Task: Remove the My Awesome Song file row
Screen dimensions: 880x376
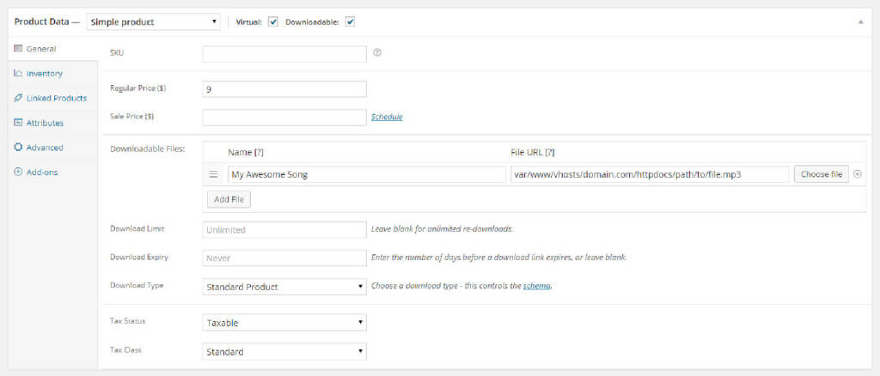Action: tap(857, 174)
